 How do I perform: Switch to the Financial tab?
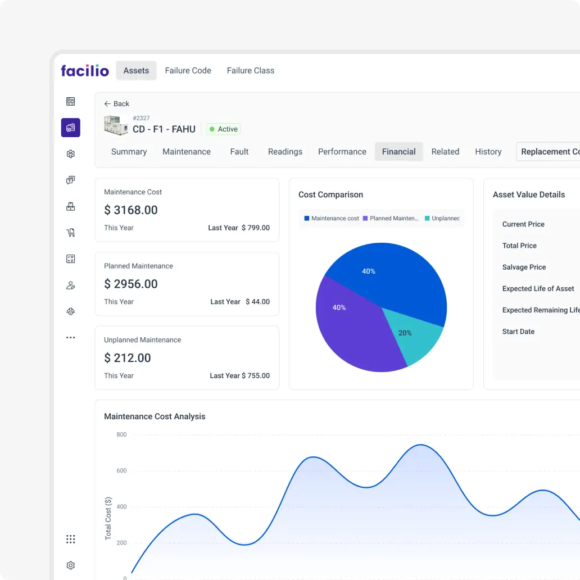click(398, 151)
